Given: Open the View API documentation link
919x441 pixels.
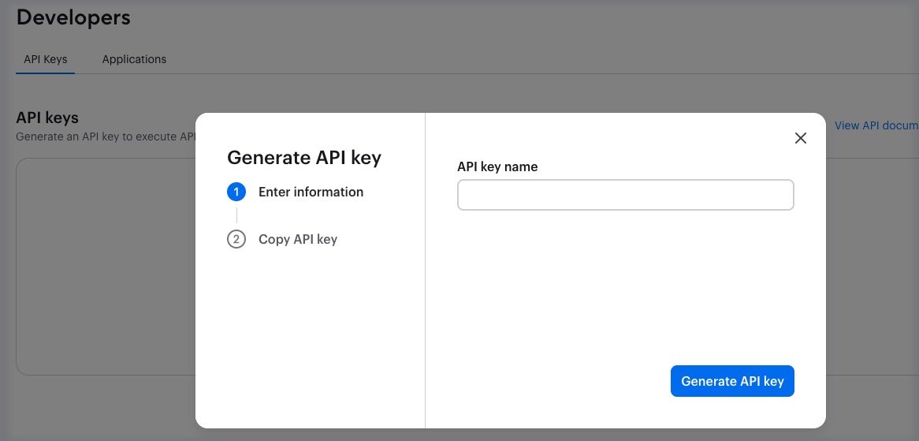Looking at the screenshot, I should (876, 125).
